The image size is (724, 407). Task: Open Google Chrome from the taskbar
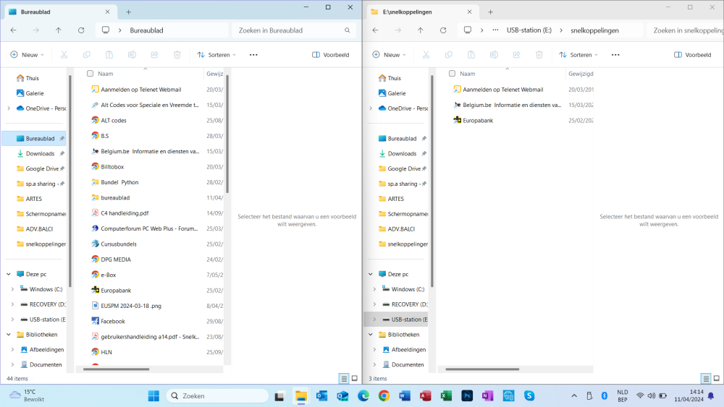[x=384, y=395]
